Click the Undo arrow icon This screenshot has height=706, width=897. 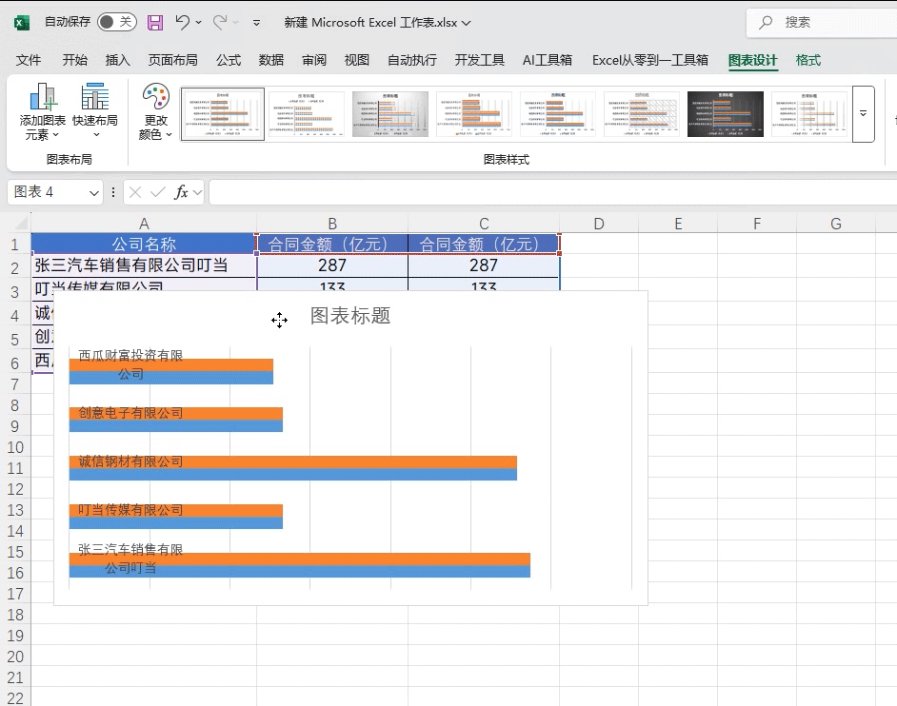point(184,22)
